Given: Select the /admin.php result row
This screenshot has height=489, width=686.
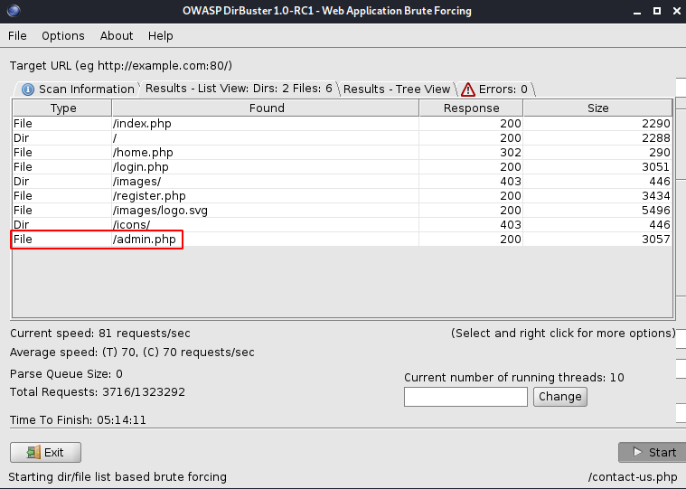Looking at the screenshot, I should click(x=343, y=239).
